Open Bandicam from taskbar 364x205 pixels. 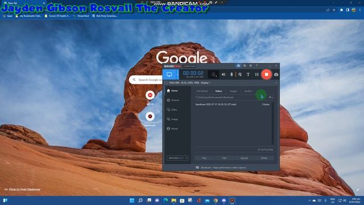click(232, 200)
